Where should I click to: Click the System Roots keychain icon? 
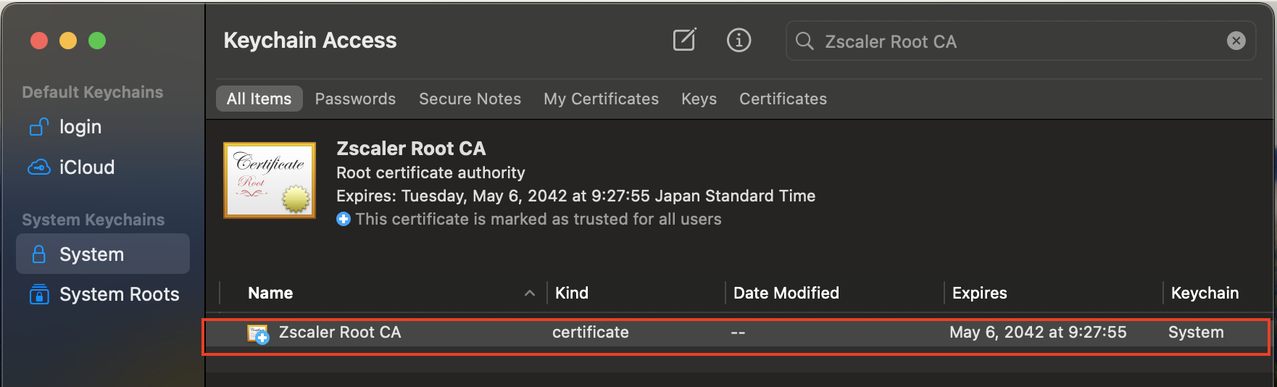point(39,294)
